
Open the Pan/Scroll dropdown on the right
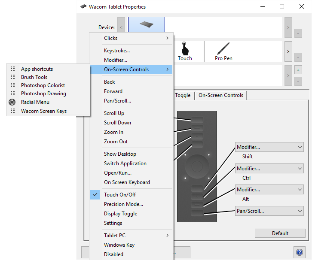click(269, 211)
